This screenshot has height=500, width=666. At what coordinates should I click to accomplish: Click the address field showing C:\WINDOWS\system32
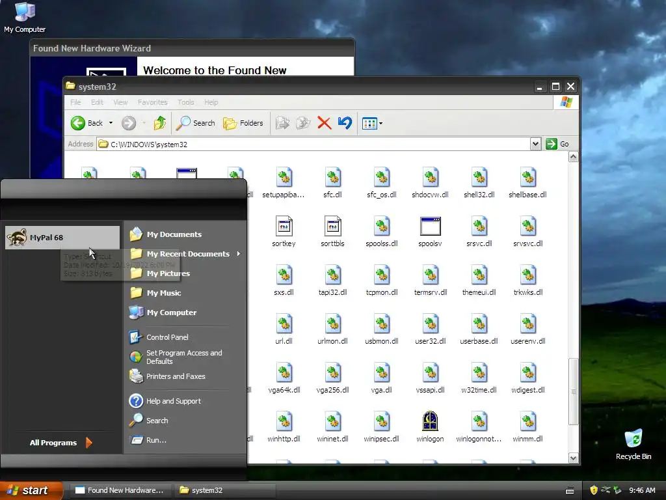313,144
